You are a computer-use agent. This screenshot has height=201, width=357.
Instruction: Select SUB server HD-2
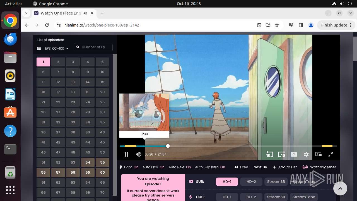pos(251,182)
